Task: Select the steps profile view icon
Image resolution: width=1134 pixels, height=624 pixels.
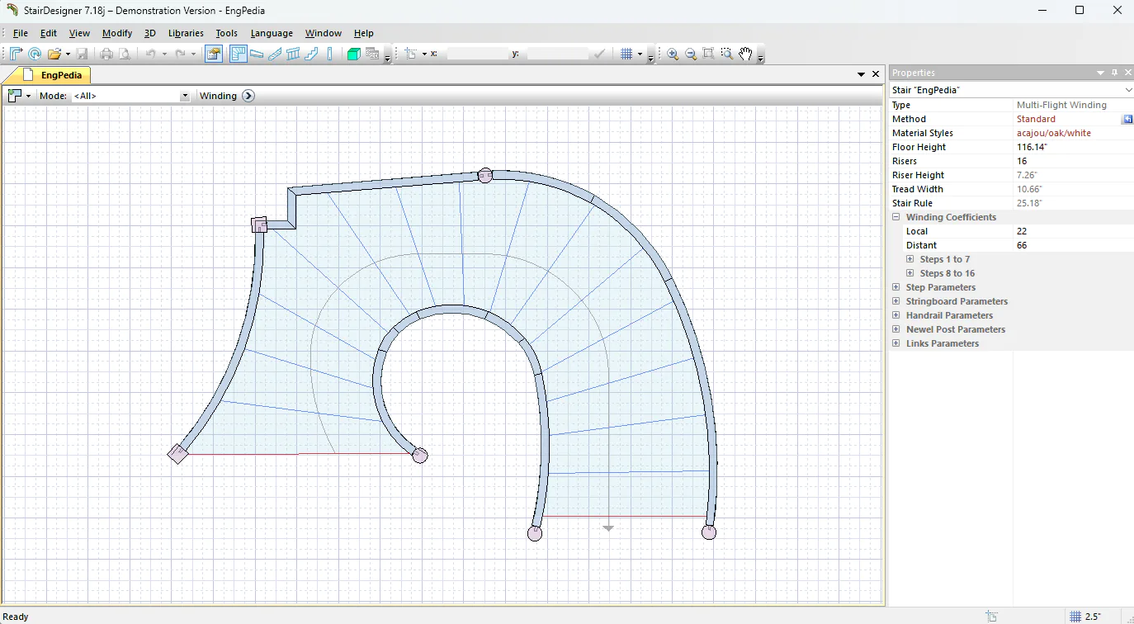Action: [x=311, y=54]
